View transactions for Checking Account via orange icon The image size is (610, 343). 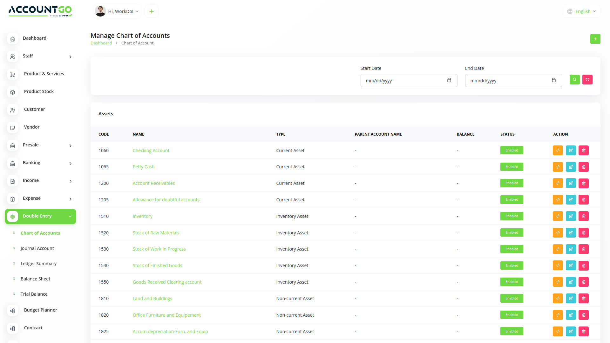(x=558, y=150)
